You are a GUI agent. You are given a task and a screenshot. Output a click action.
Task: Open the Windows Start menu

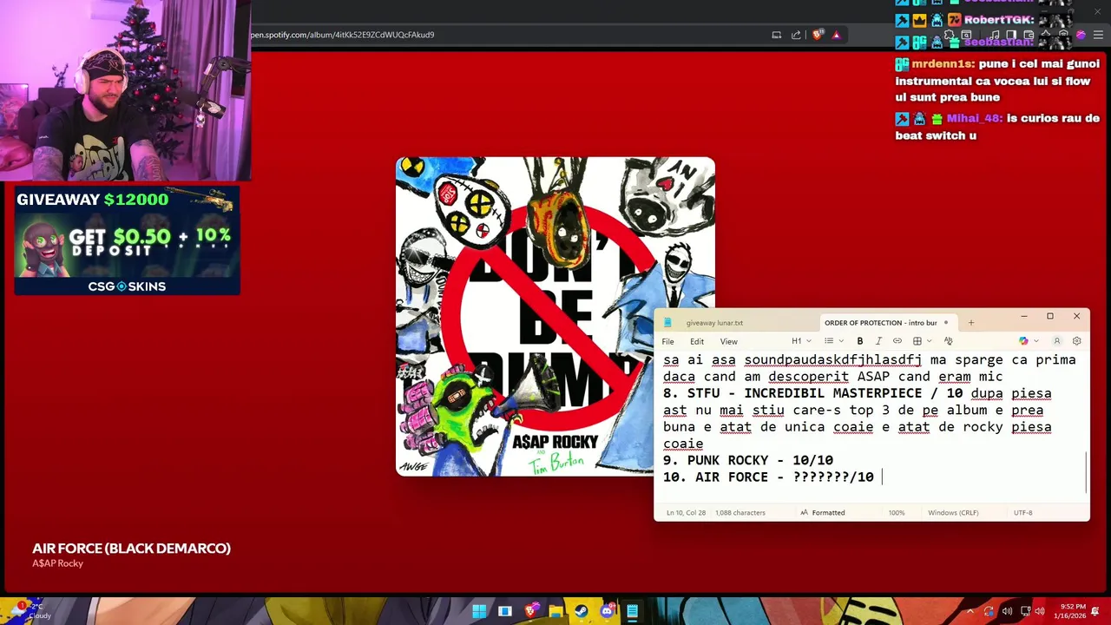click(x=479, y=611)
